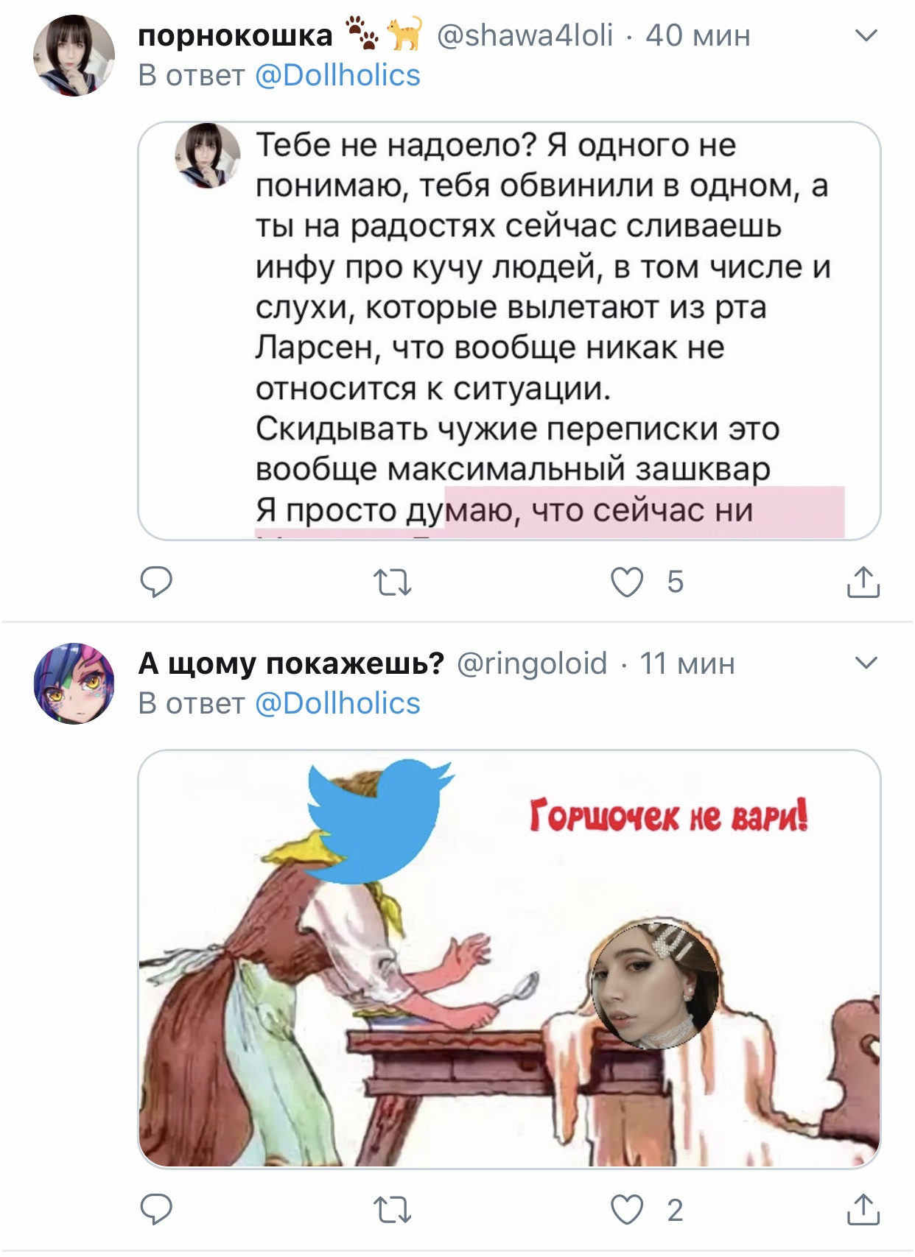Retweet the ringoloid tweet
Screen dimensions: 915x1257
(x=392, y=1211)
